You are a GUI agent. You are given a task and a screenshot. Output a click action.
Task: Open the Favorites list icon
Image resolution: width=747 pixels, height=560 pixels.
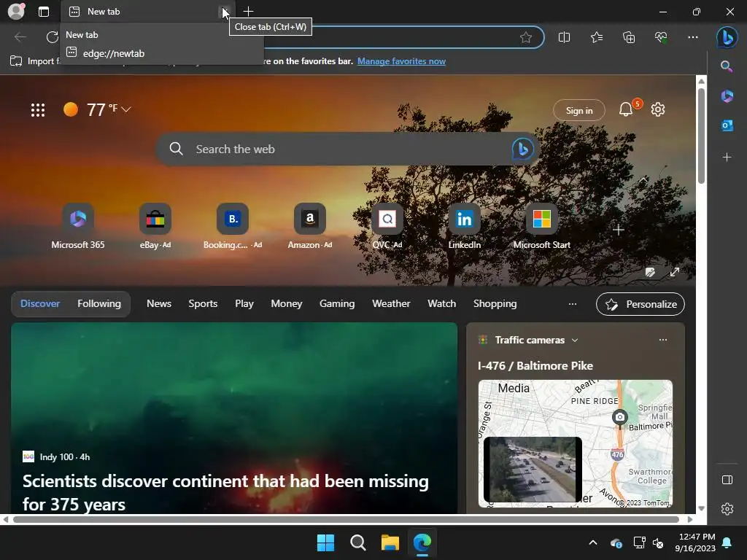click(597, 37)
